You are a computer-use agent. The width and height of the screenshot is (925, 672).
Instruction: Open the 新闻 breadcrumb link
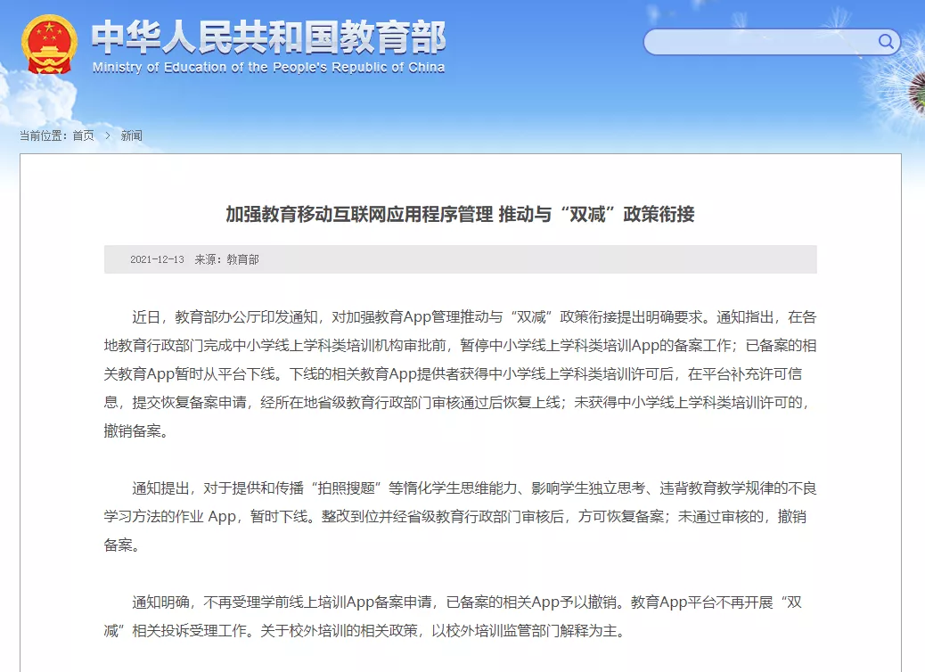(132, 135)
